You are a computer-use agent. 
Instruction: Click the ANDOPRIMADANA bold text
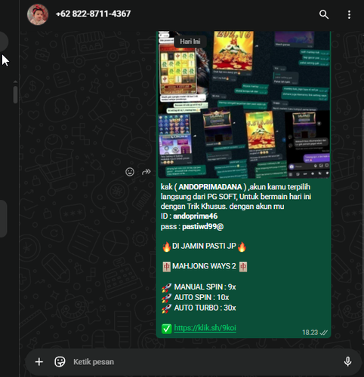click(x=210, y=187)
